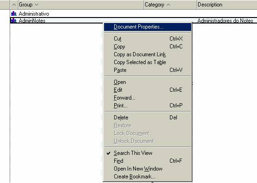Toggle the Category column sort arrow
The height and width of the screenshot is (183, 257).
168,5
